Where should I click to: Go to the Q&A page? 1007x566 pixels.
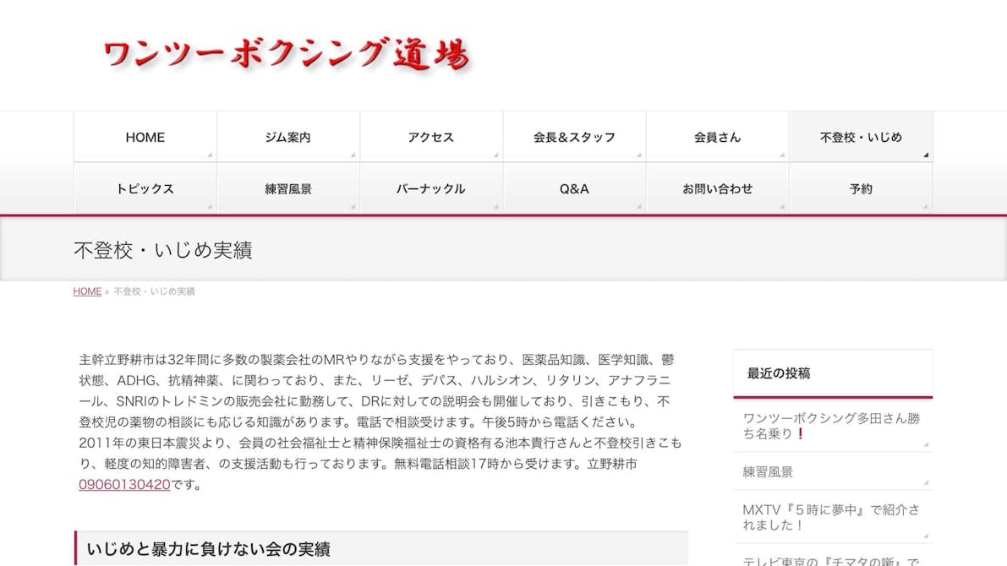[574, 189]
